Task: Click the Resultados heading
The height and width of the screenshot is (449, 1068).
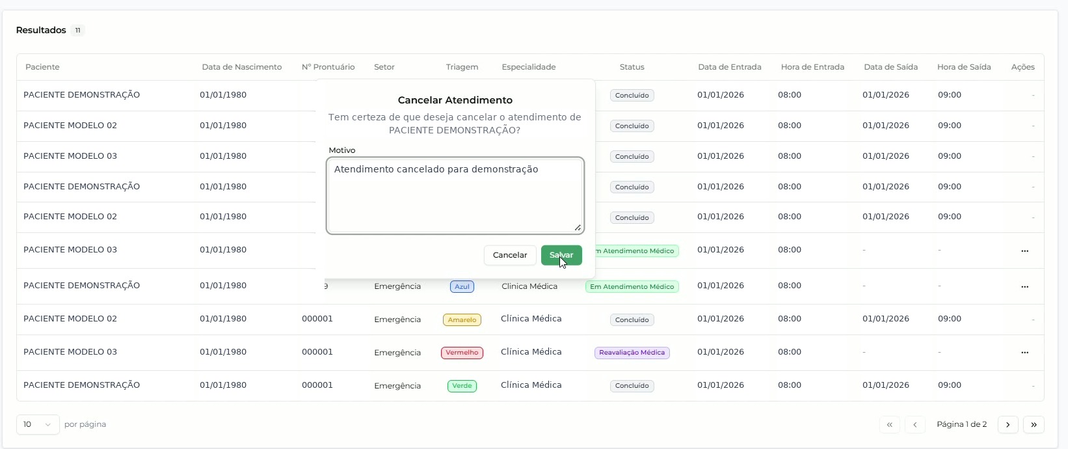Action: tap(41, 31)
